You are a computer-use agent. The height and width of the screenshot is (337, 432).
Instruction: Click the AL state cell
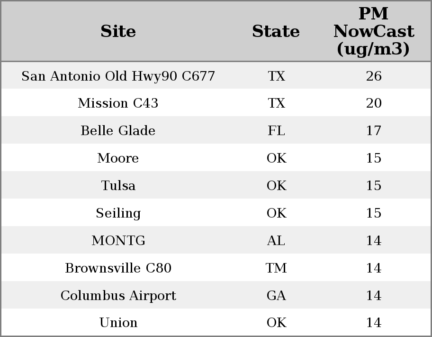(x=276, y=240)
